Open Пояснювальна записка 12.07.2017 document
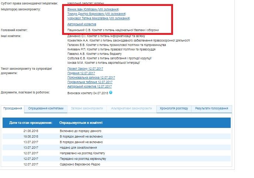Screen dimensions: 254x178 click(x=91, y=78)
